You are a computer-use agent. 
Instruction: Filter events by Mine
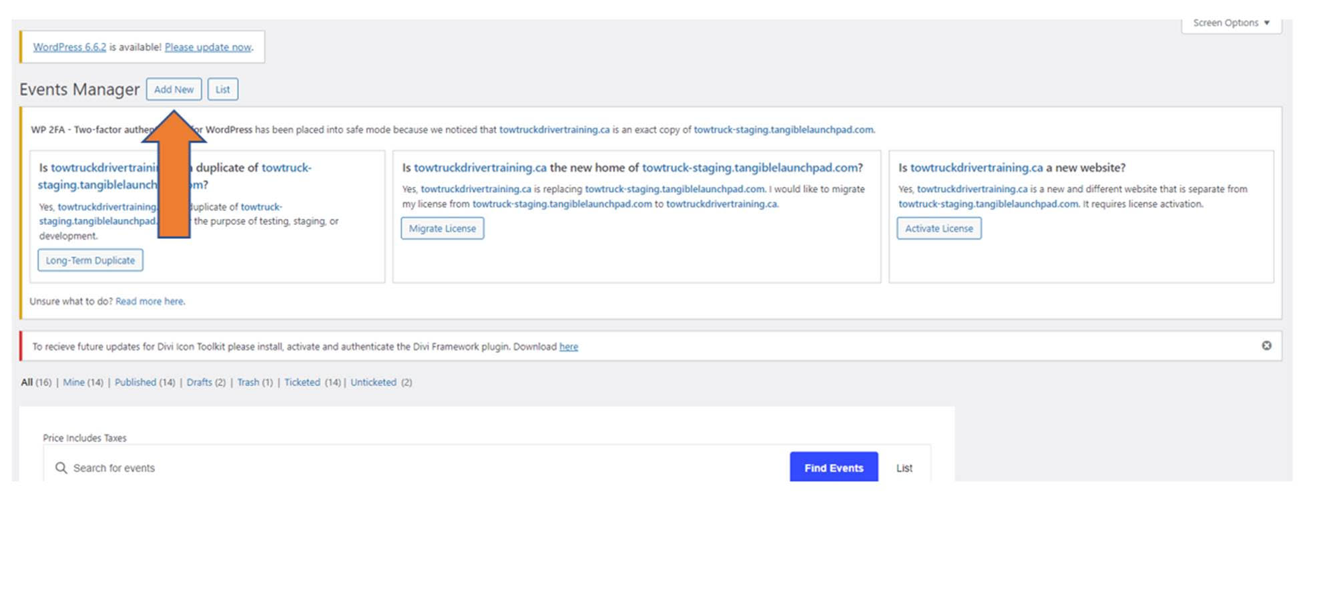[73, 382]
